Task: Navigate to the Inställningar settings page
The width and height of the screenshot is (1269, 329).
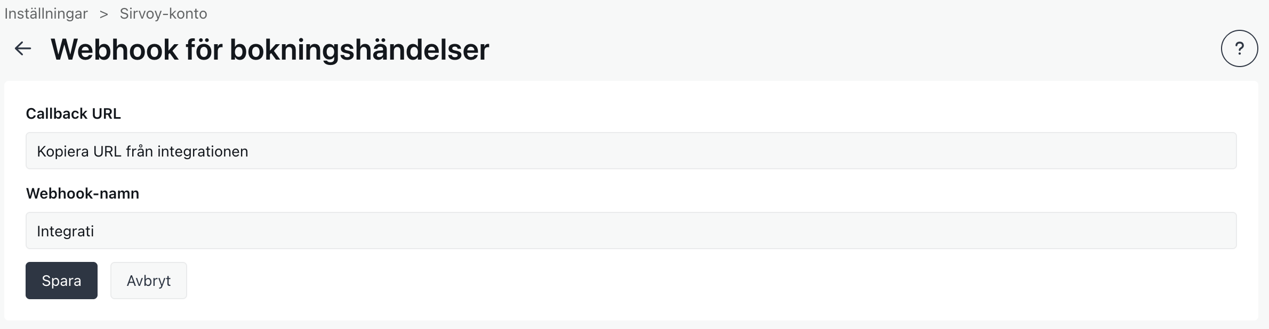Action: tap(46, 13)
